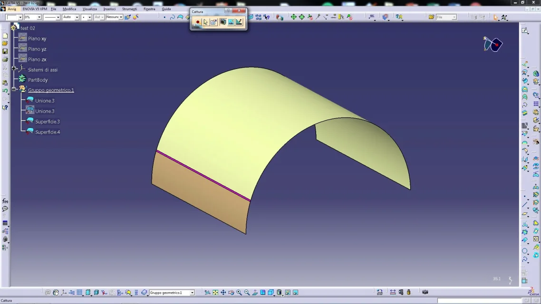Image resolution: width=541 pixels, height=304 pixels.
Task: Open the Visualizza menu
Action: [x=90, y=9]
